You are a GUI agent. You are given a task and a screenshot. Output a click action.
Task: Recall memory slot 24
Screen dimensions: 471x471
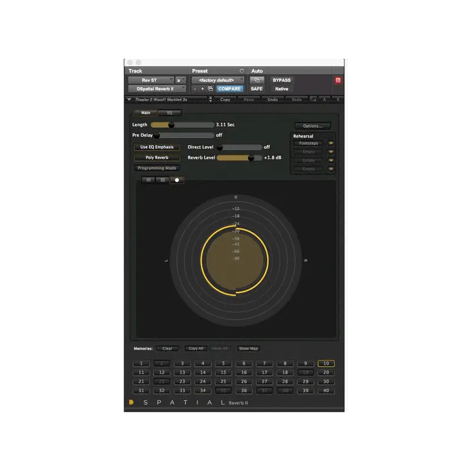tap(203, 382)
